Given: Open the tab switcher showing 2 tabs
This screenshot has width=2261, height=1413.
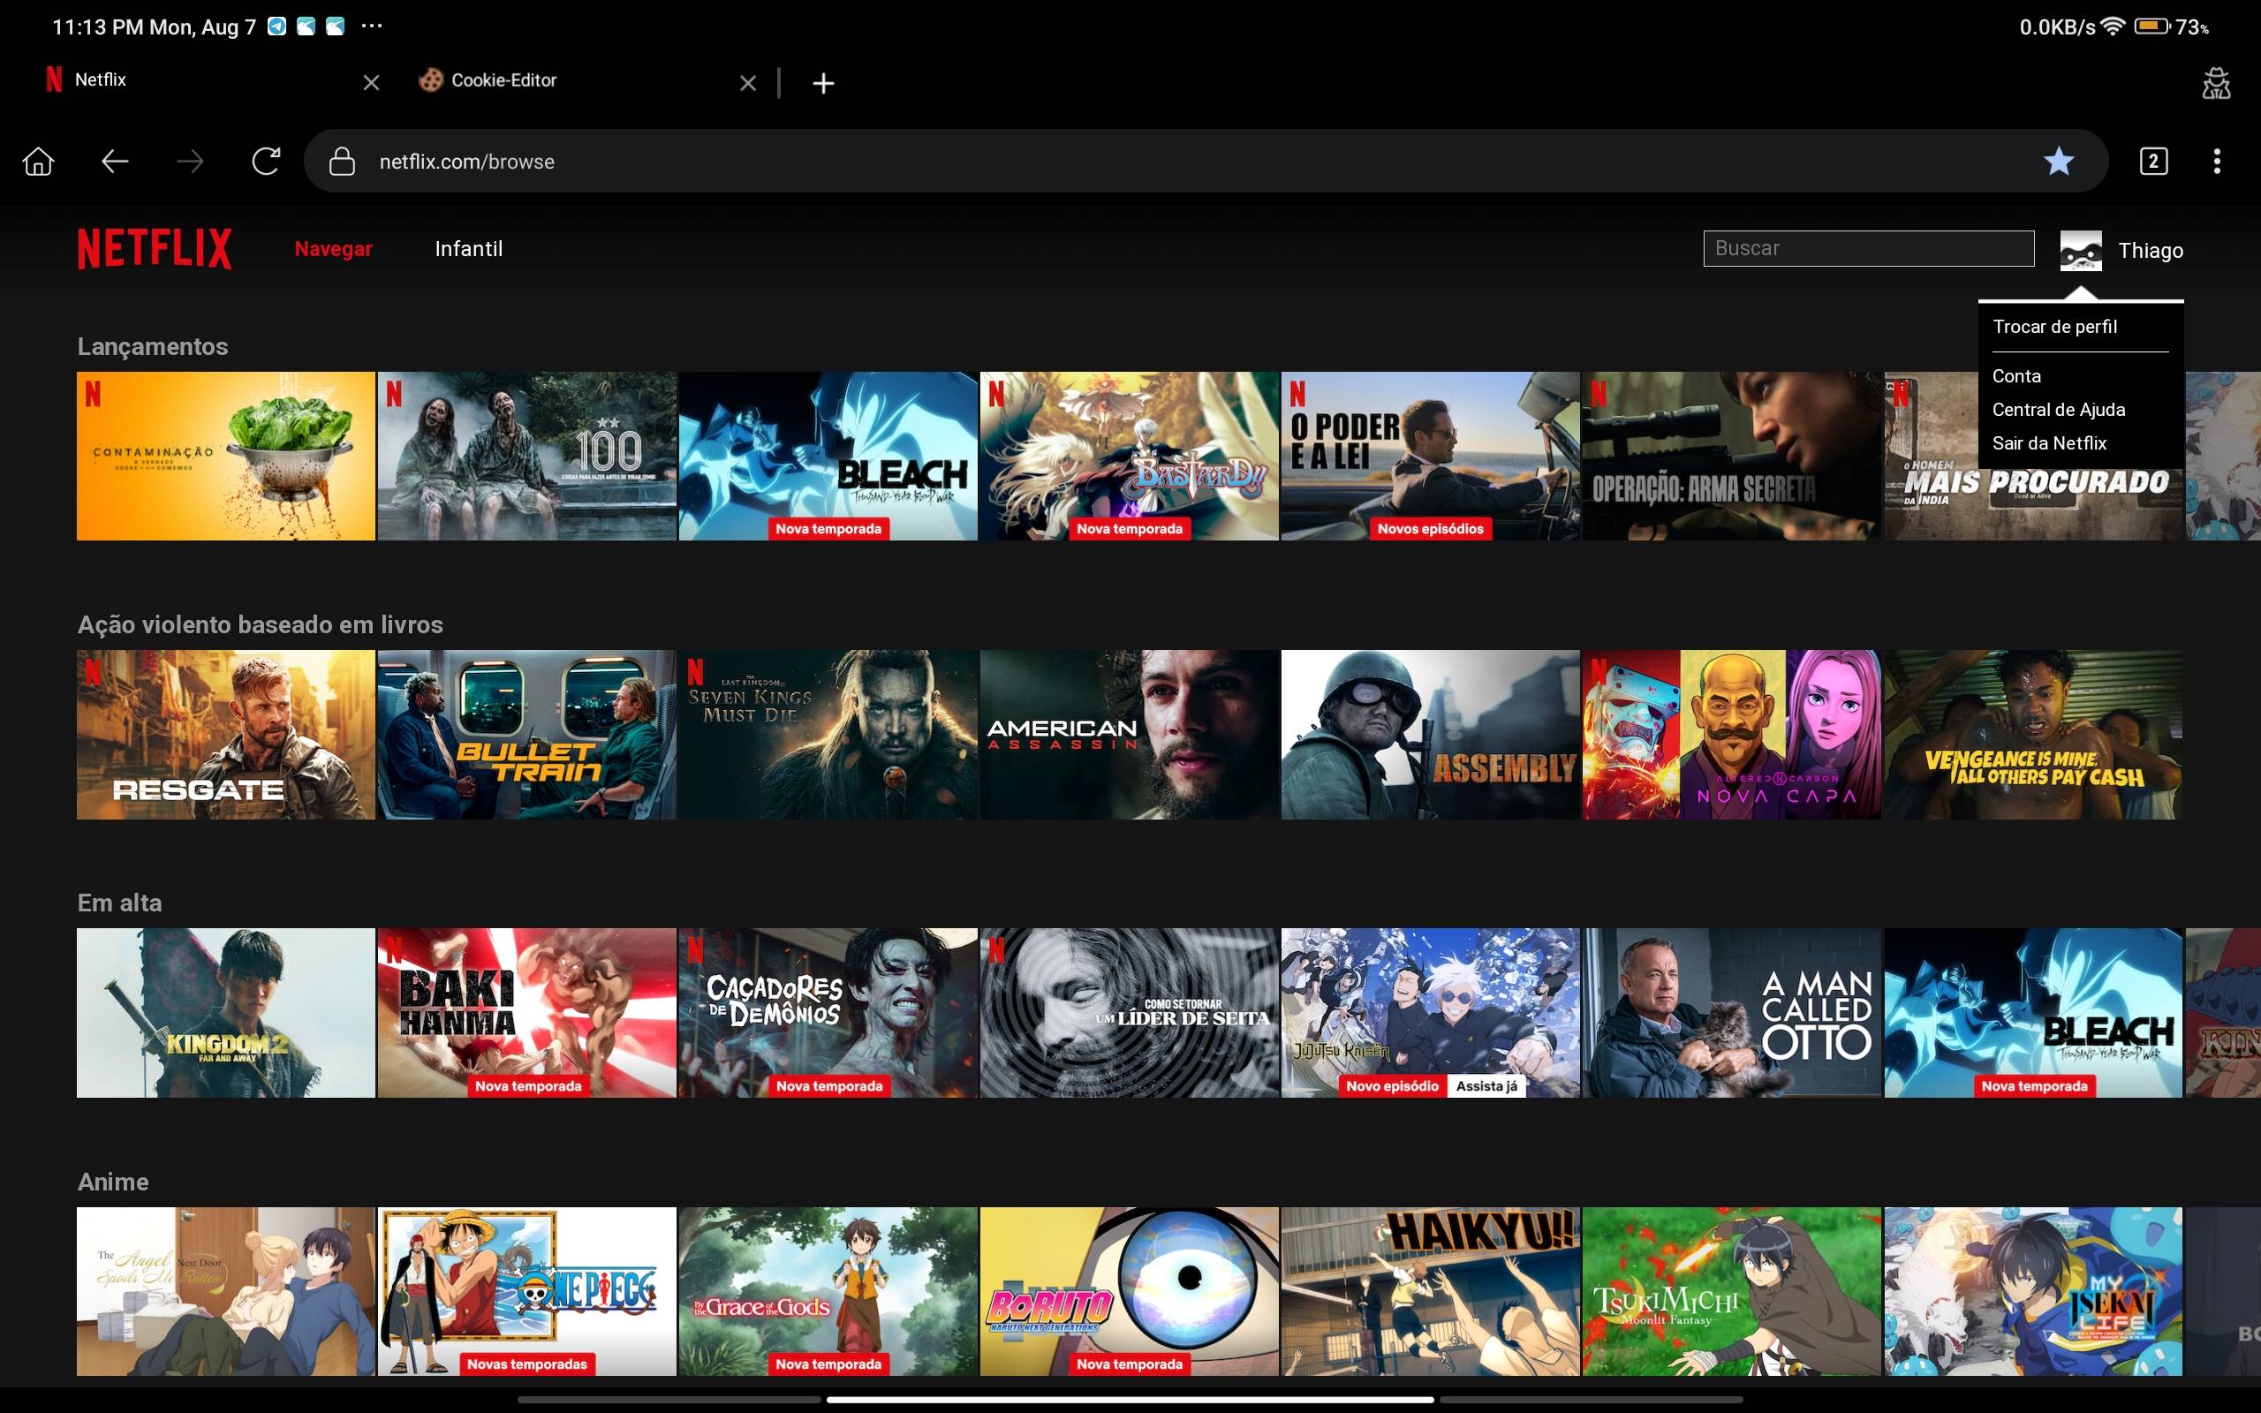Looking at the screenshot, I should (x=2152, y=162).
